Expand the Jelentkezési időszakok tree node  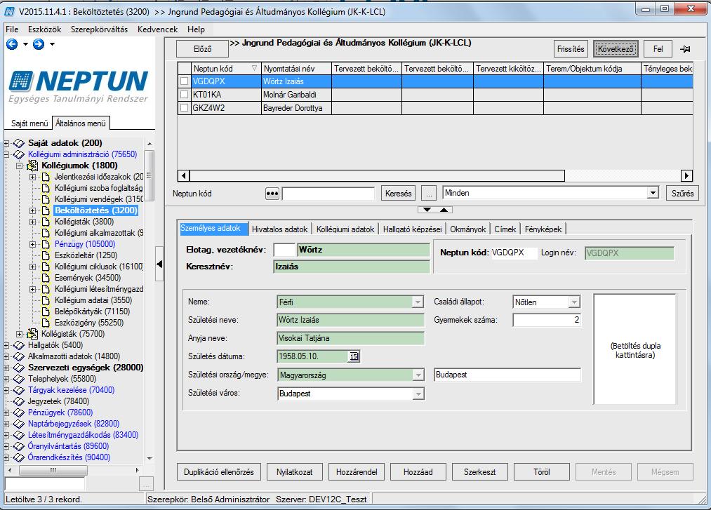[32, 177]
